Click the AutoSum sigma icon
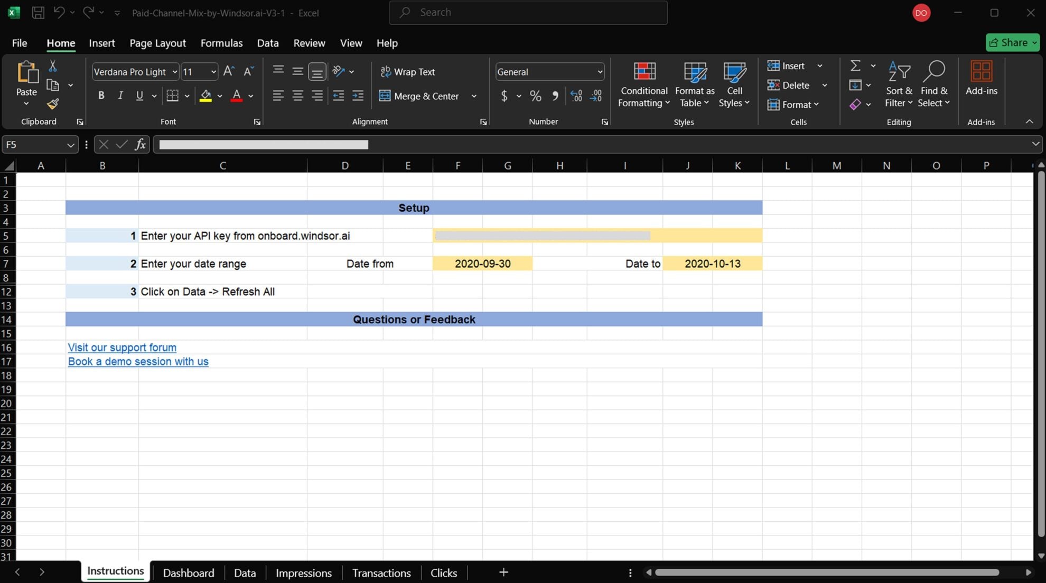This screenshot has height=583, width=1046. pyautogui.click(x=855, y=65)
